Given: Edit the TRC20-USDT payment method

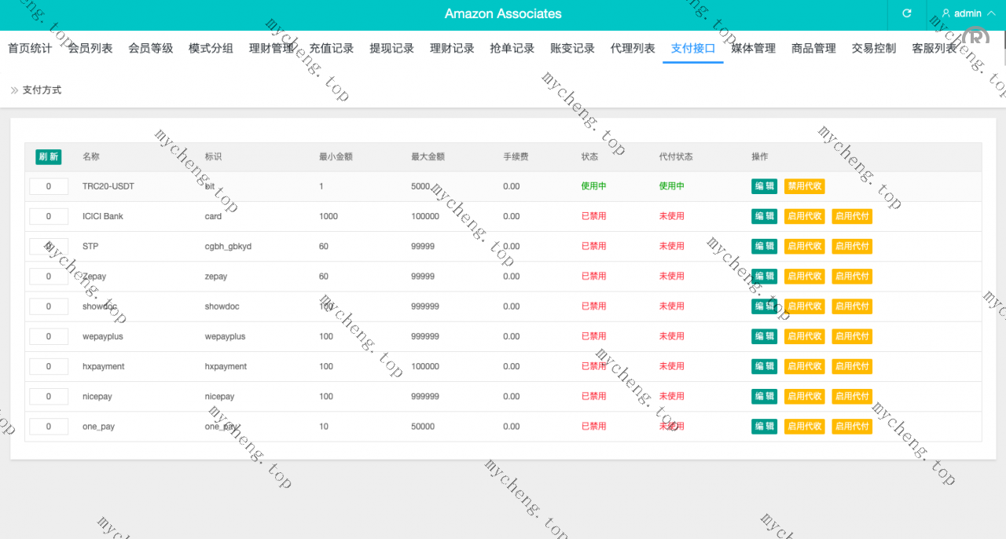Looking at the screenshot, I should [764, 186].
